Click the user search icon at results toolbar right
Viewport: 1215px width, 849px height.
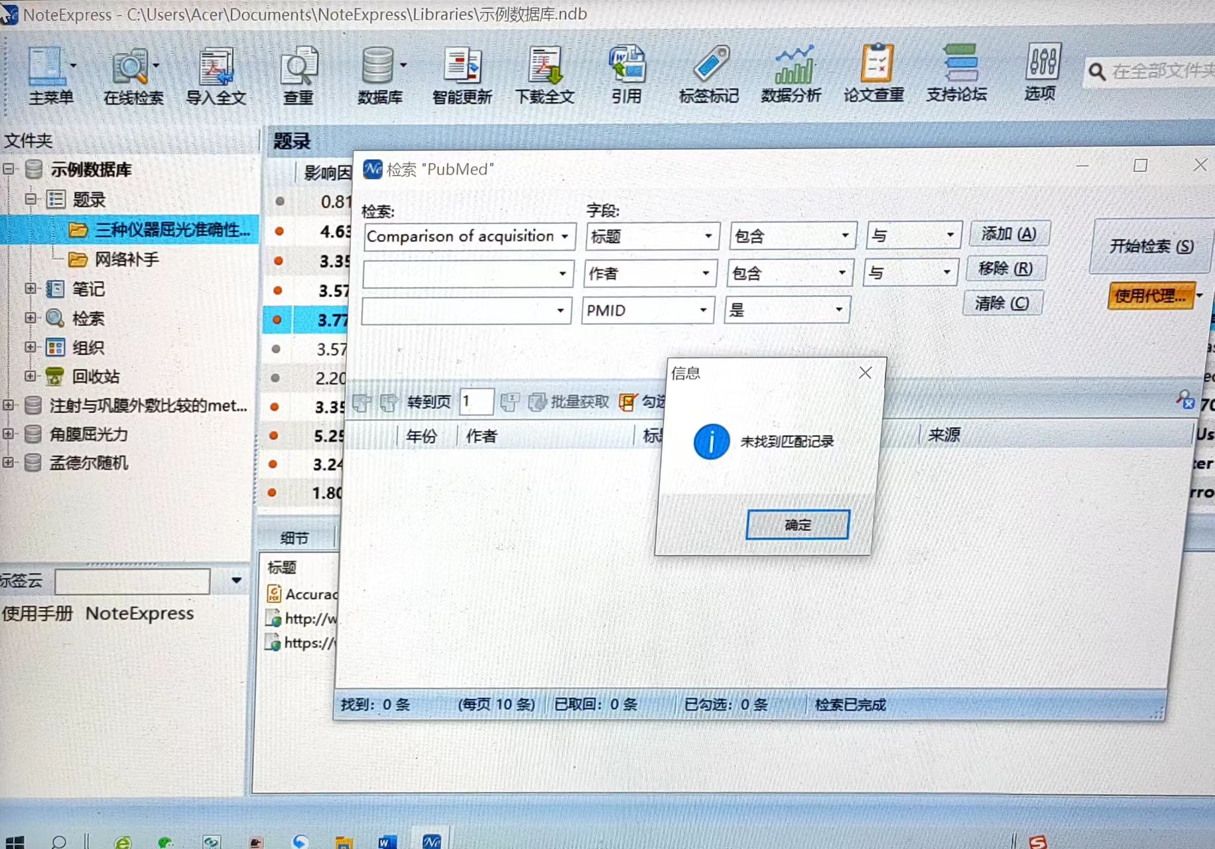(1185, 399)
